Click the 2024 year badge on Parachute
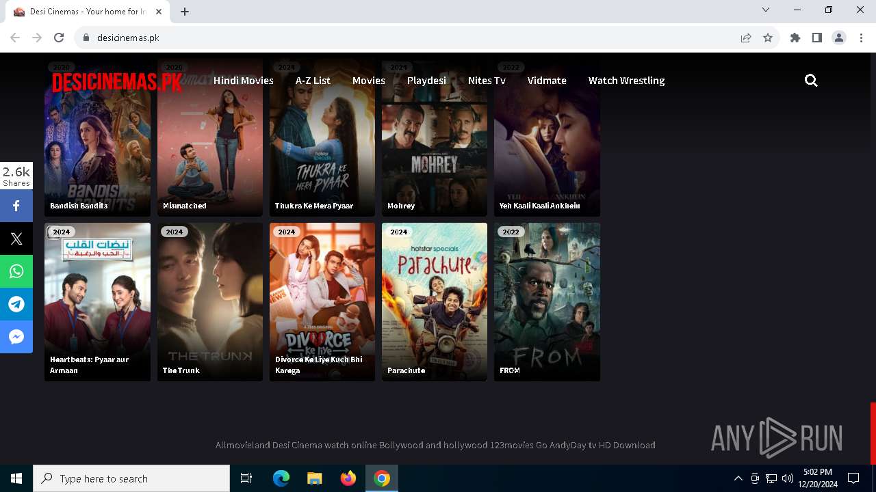The width and height of the screenshot is (876, 492). tap(398, 232)
